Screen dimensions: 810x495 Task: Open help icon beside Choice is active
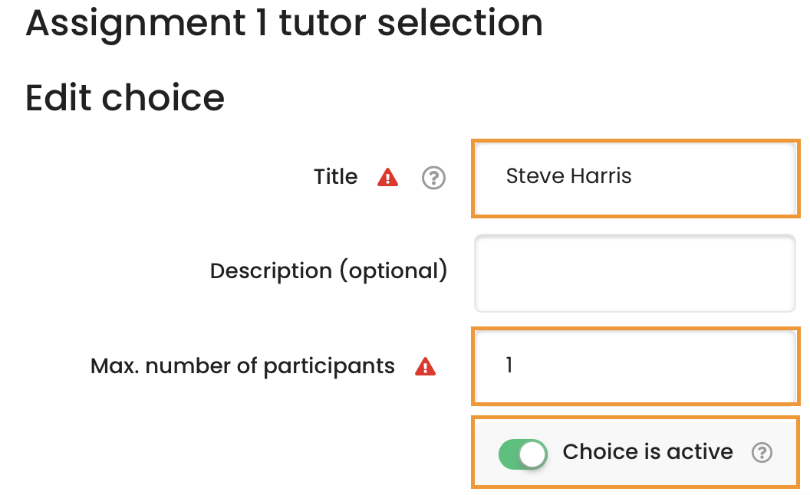coord(762,453)
